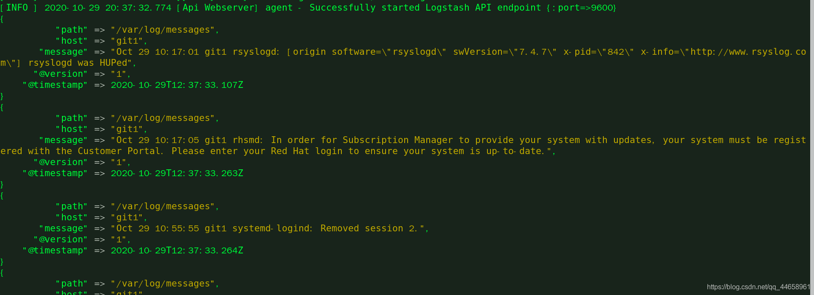This screenshot has width=814, height=295.
Task: Click the systemd-logind text in third event
Action: [x=272, y=228]
